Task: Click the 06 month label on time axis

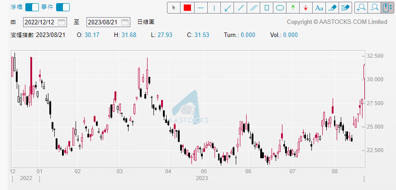Action: coord(248,171)
